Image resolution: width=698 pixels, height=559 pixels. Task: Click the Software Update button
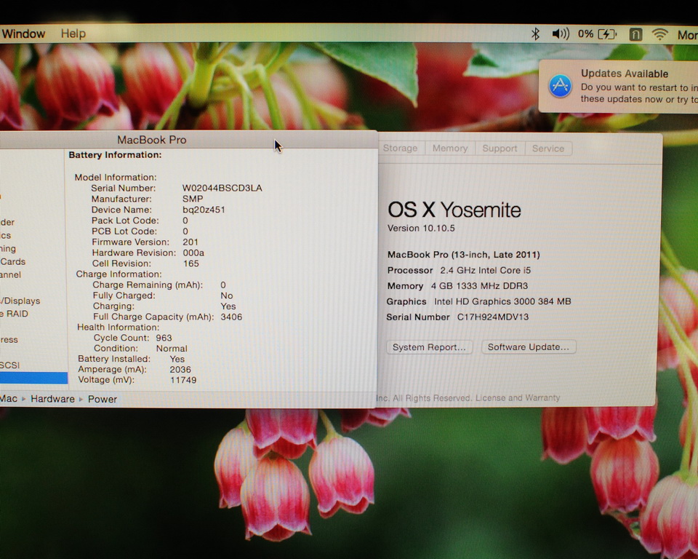pos(529,346)
